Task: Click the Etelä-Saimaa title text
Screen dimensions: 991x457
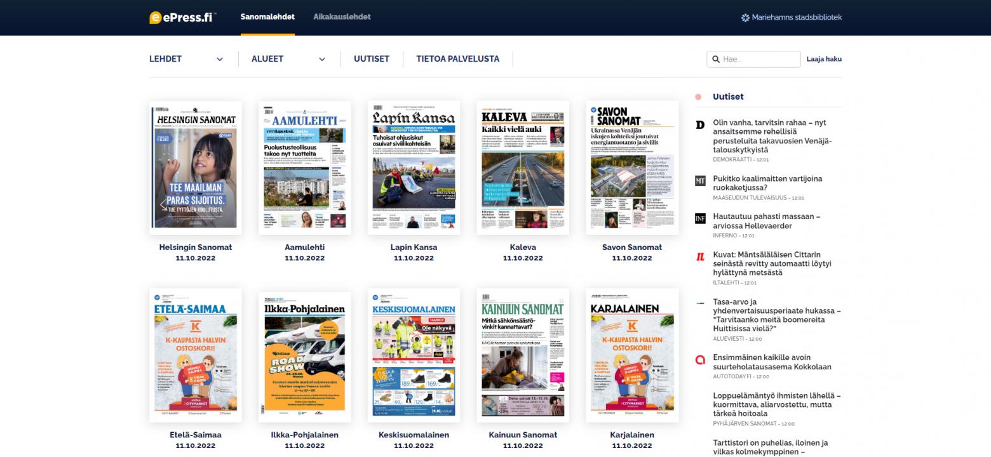Action: 196,435
